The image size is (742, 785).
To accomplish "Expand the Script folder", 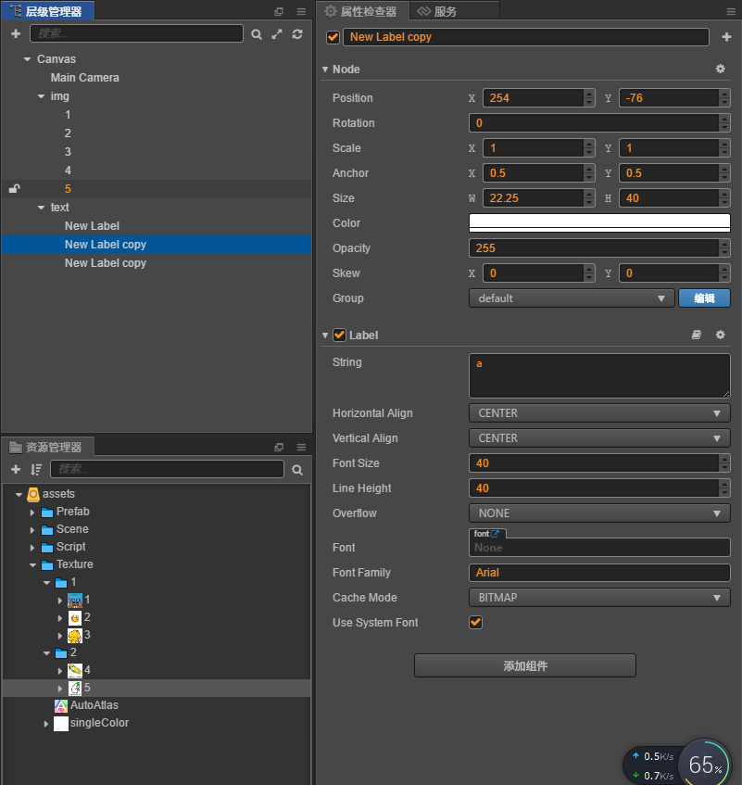I will (32, 547).
